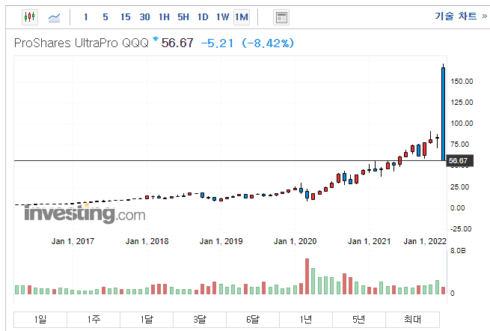490x331 pixels.
Task: Click the -5.21 (-8.42%) change value
Action: click(247, 43)
